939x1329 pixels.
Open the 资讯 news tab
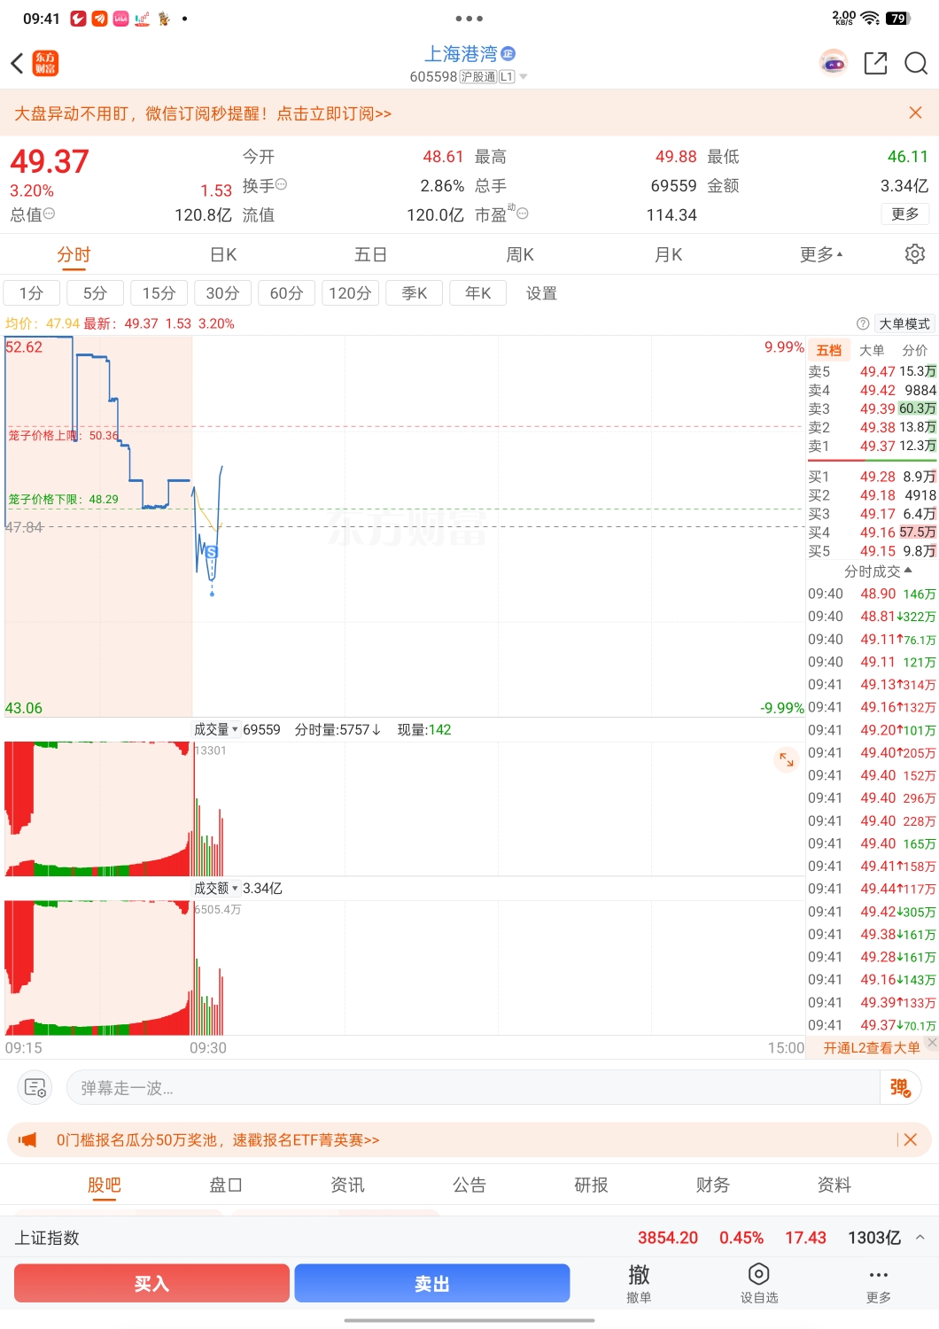347,1185
